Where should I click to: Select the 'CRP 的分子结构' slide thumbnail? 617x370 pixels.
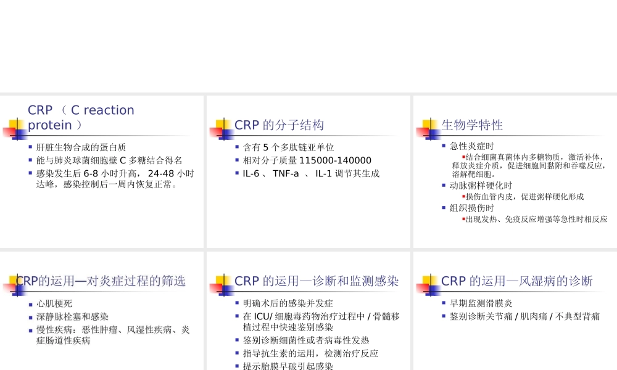coord(308,171)
